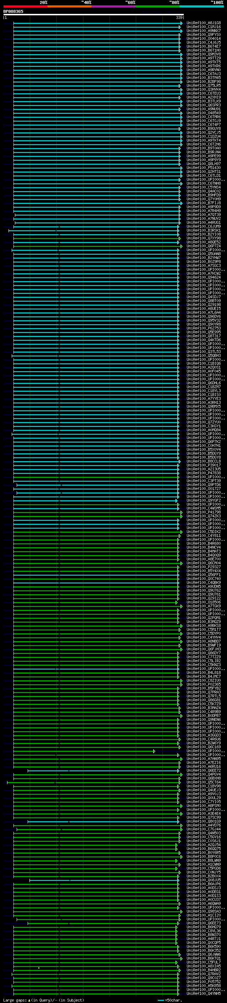Select the label UniRef100_B8P0C6
The image size is (227, 1003).
[204, 857]
